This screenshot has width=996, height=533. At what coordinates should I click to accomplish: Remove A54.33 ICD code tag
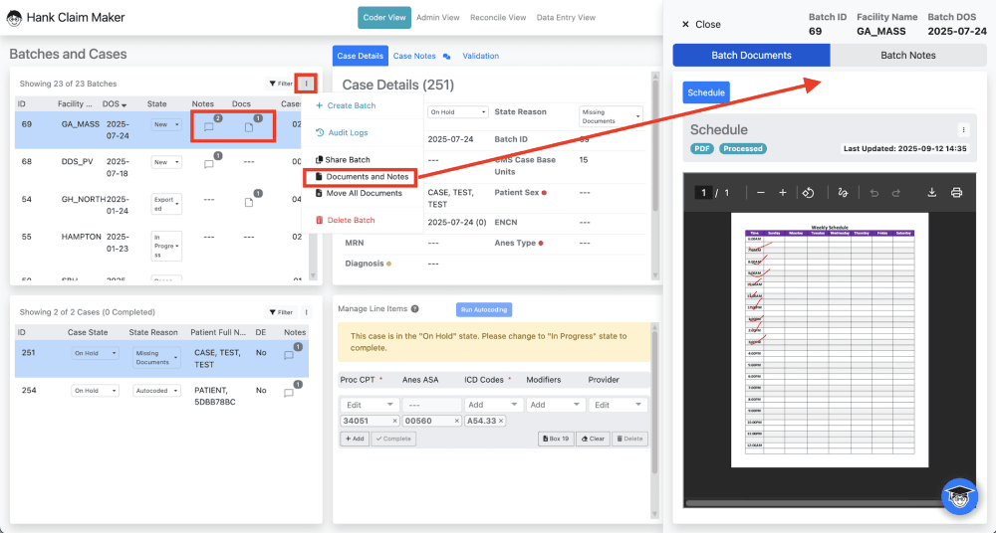[501, 421]
